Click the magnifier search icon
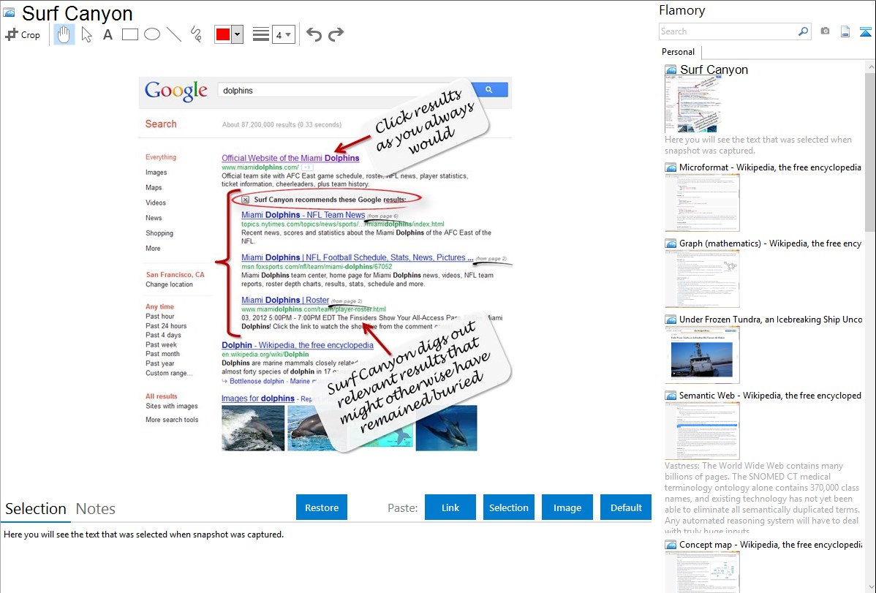The image size is (876, 593). (804, 31)
